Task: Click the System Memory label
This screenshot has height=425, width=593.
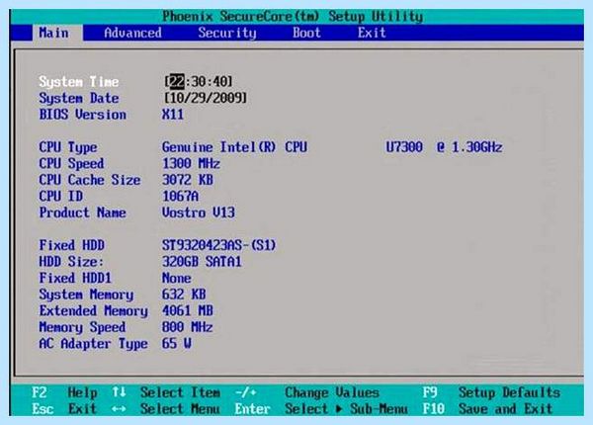Action: (x=86, y=295)
